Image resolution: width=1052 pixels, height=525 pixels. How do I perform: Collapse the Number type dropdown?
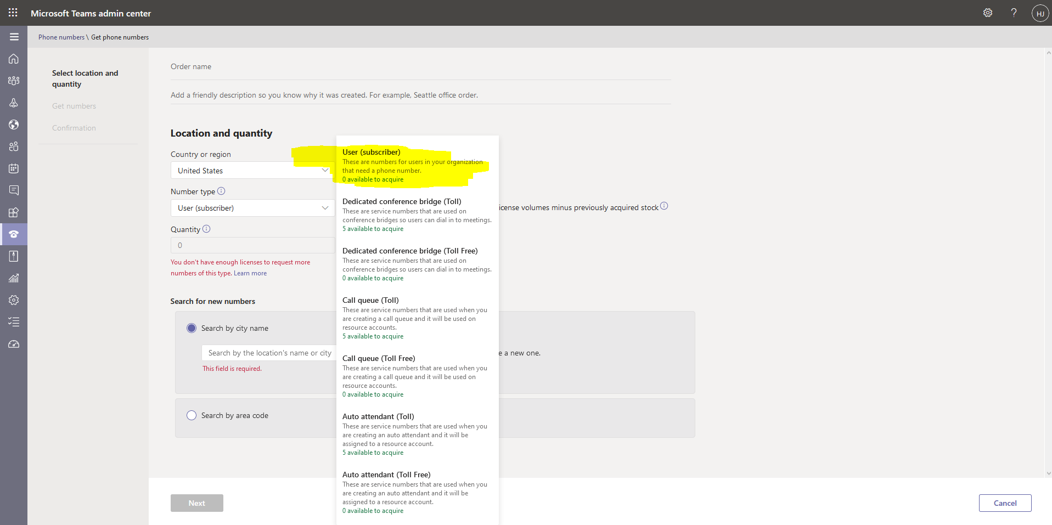coord(252,208)
